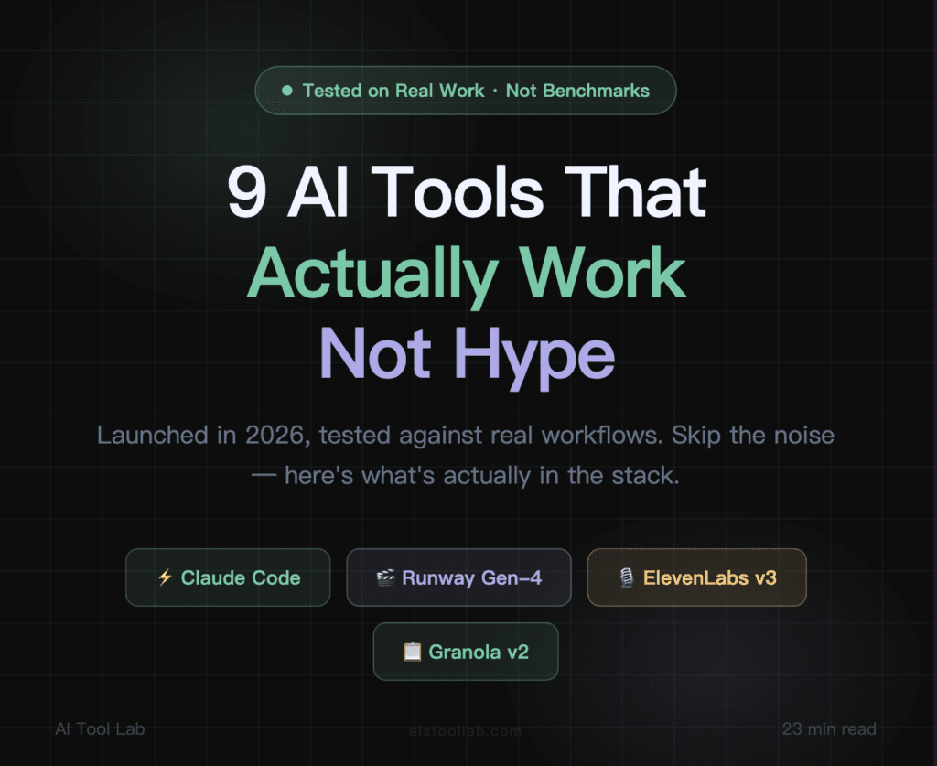Click the microphone icon beside ElevenLabs v3
Screen dimensions: 937x766
(x=626, y=577)
